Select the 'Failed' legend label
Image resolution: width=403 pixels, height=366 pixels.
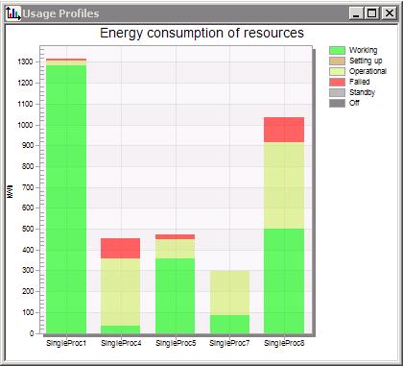pos(360,82)
